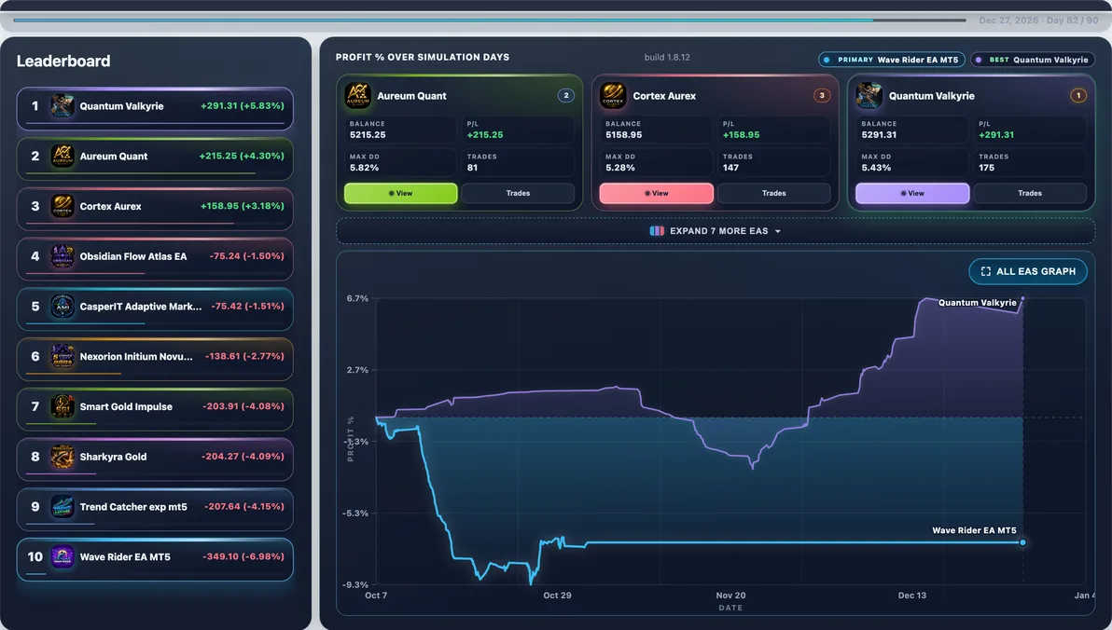Click Wave Rider EA MT5 chart endpoint marker

pos(1022,542)
